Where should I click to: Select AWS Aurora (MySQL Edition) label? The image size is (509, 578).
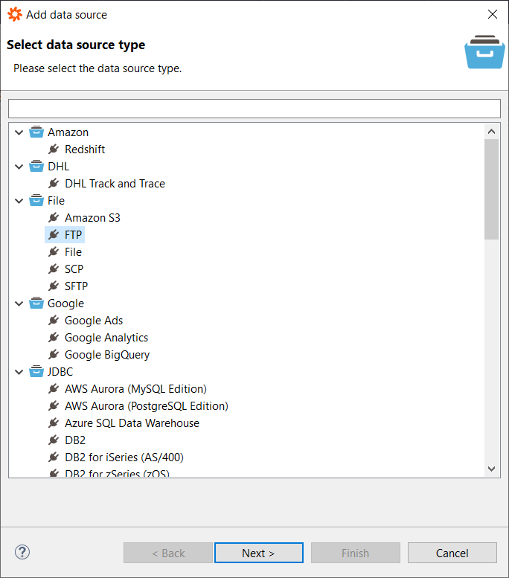pyautogui.click(x=135, y=389)
